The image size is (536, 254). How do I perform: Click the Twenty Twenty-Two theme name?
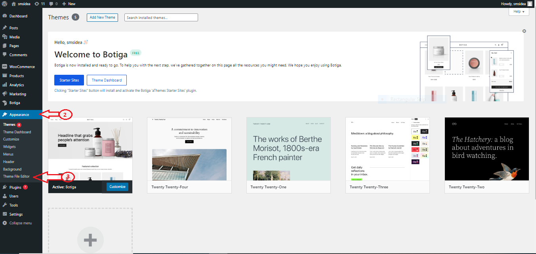pyautogui.click(x=467, y=187)
